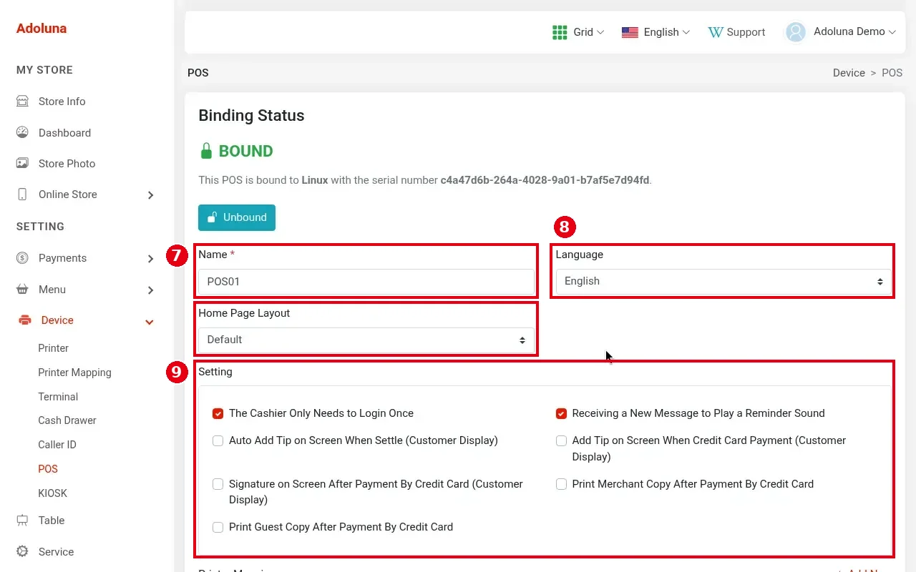Open Printer in the Device submenu

(54, 348)
